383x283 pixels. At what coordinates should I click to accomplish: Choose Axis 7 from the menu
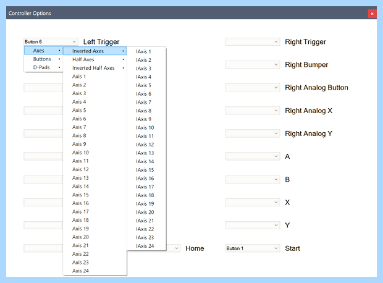click(95, 127)
